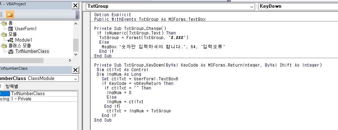Click the 'lngNum = 0' line
The height and width of the screenshot is (130, 338).
119,93
